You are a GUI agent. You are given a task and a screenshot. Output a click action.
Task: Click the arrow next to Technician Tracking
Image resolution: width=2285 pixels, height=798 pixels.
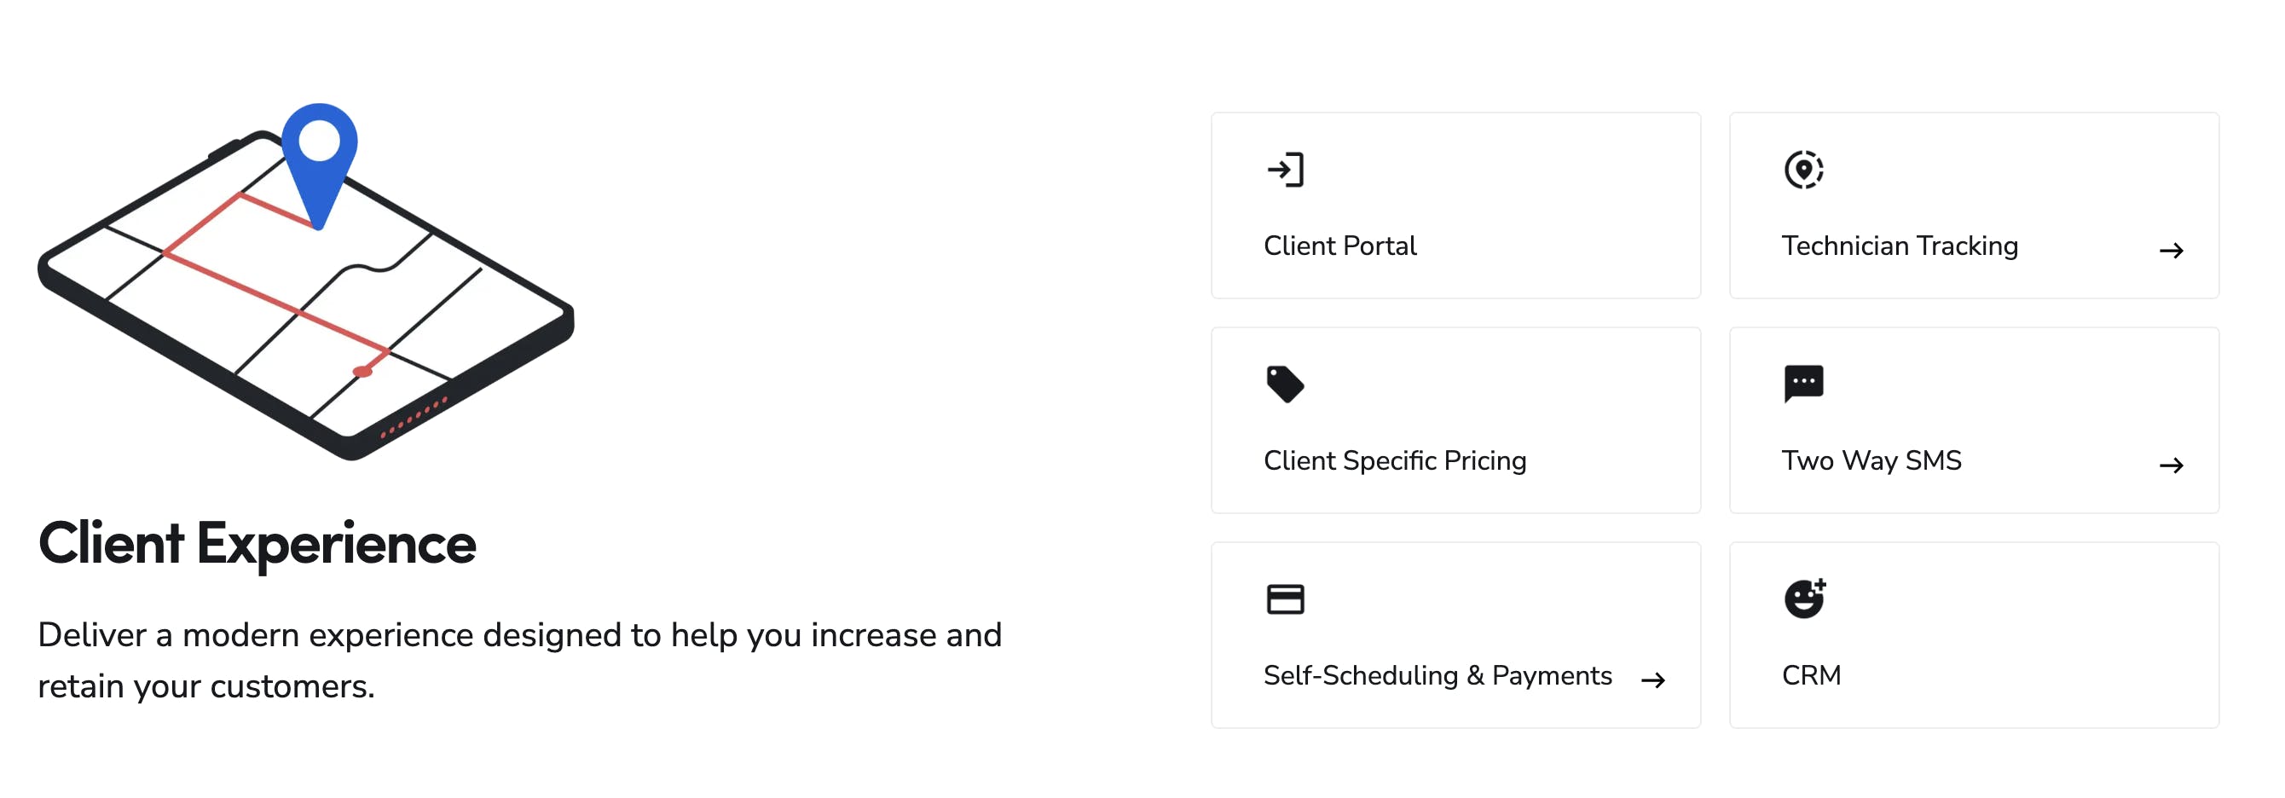tap(2171, 251)
